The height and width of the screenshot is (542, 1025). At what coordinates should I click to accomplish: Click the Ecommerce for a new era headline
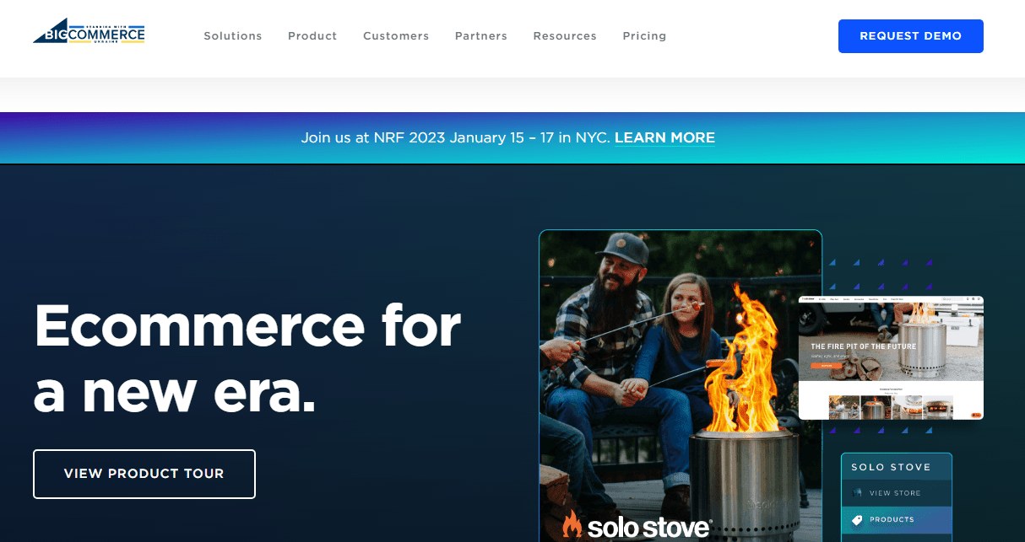247,358
